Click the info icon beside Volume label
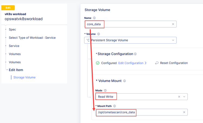This screenshot has width=203, height=123. click(x=99, y=34)
